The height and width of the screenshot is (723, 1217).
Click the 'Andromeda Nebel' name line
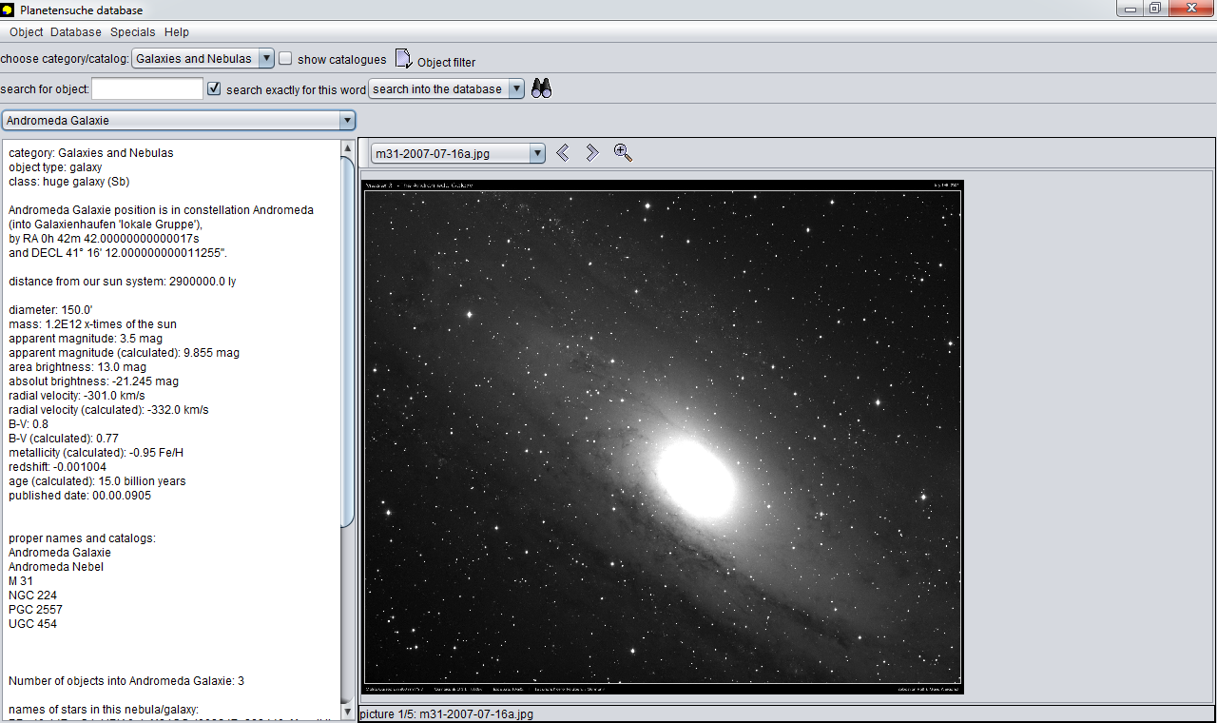[56, 567]
